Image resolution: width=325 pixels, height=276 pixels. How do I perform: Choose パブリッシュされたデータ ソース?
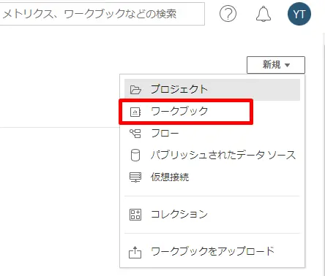click(212, 156)
